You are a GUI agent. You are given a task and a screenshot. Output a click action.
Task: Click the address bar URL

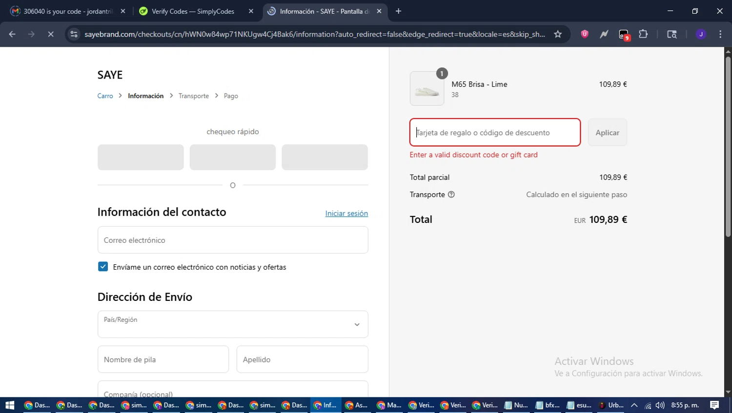315,34
